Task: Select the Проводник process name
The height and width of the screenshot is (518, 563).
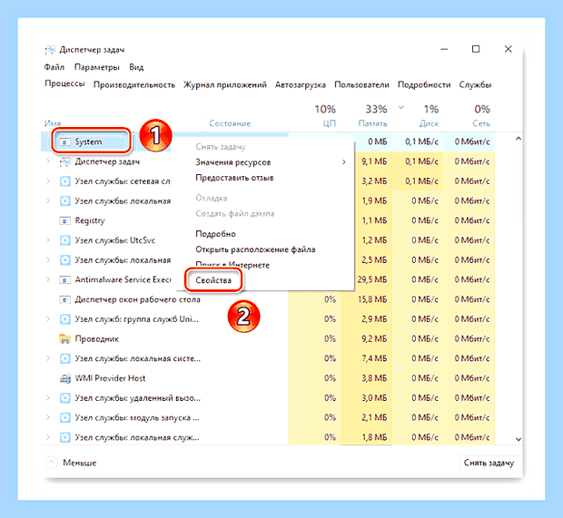Action: 96,338
